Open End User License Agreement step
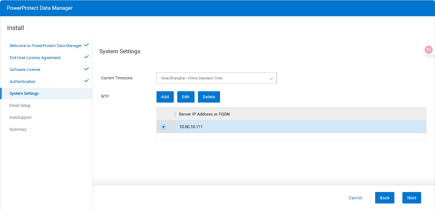435x210 pixels. [x=35, y=58]
